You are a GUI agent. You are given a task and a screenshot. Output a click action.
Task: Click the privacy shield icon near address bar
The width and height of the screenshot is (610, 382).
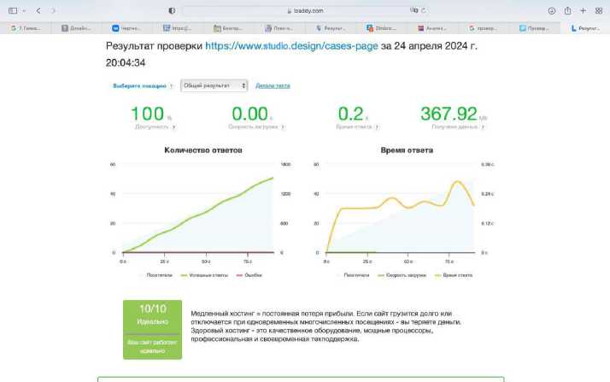(x=172, y=10)
